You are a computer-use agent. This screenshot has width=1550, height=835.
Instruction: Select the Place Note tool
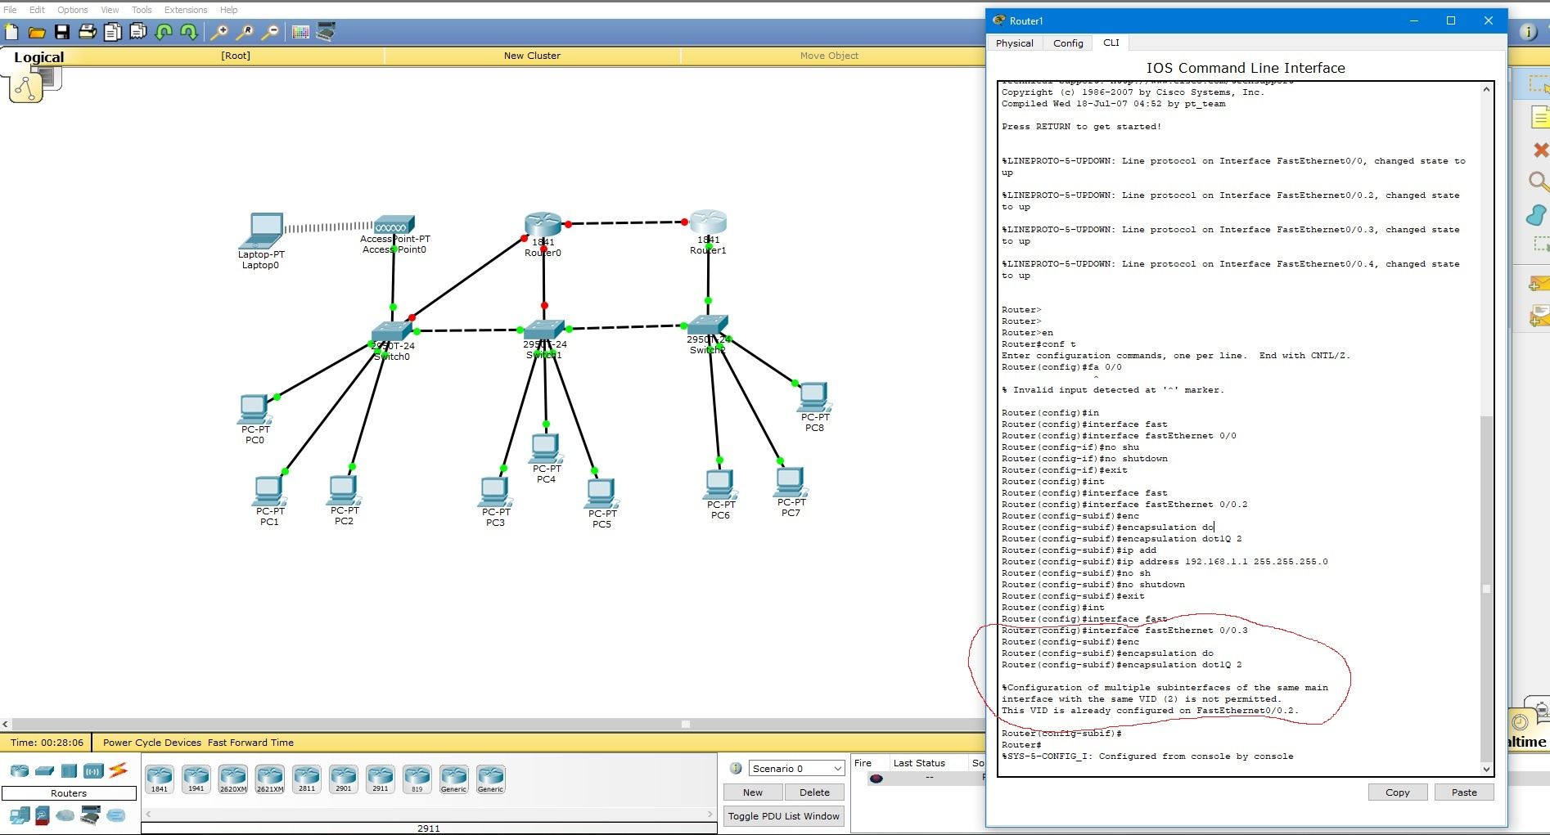1540,119
